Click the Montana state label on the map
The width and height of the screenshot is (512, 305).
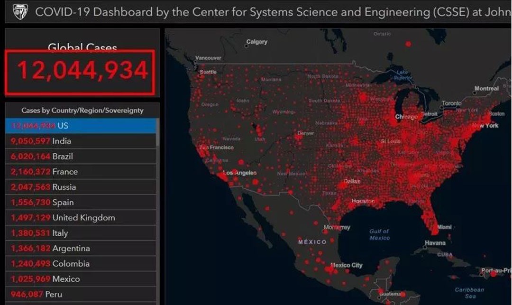[271, 80]
